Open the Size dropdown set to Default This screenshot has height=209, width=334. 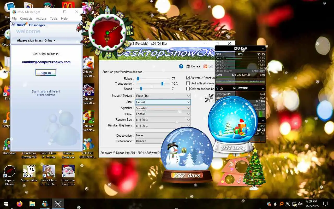point(163,102)
